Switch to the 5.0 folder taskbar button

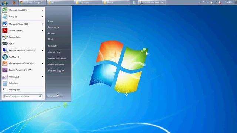[60, 3]
